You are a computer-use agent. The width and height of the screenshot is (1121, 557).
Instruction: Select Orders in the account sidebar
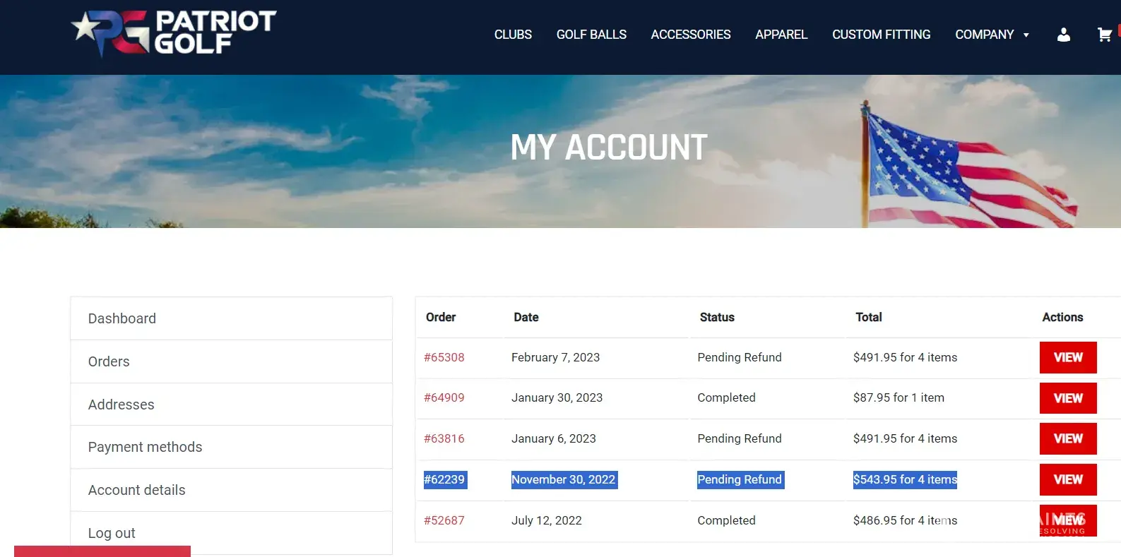tap(109, 361)
